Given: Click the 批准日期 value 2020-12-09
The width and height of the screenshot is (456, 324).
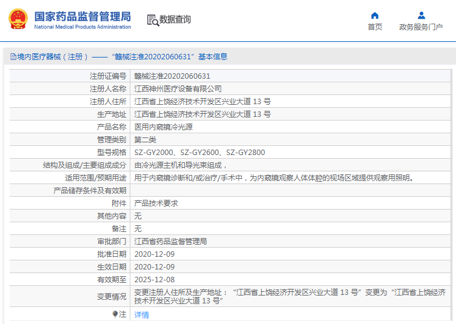Looking at the screenshot, I should click(x=155, y=254).
